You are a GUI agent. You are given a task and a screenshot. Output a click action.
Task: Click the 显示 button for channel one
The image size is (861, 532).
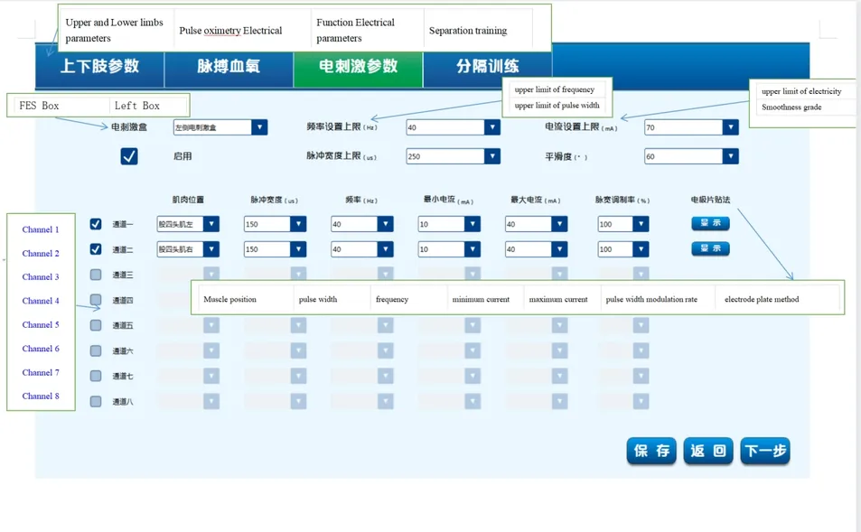pyautogui.click(x=710, y=223)
